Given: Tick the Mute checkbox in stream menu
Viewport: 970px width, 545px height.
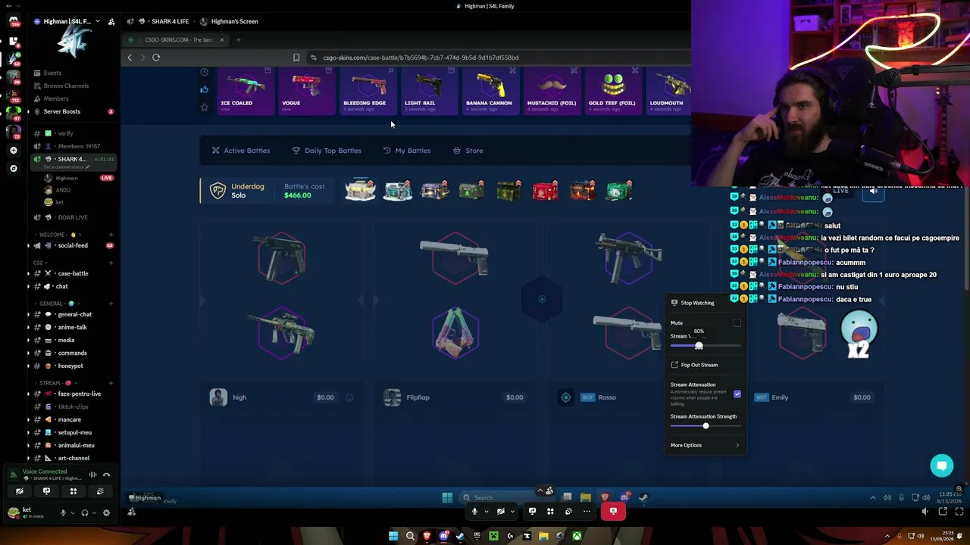Looking at the screenshot, I should [737, 323].
